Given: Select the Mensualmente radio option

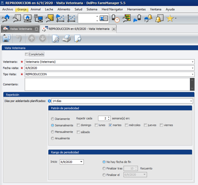Looking at the screenshot, I should point(53,132).
